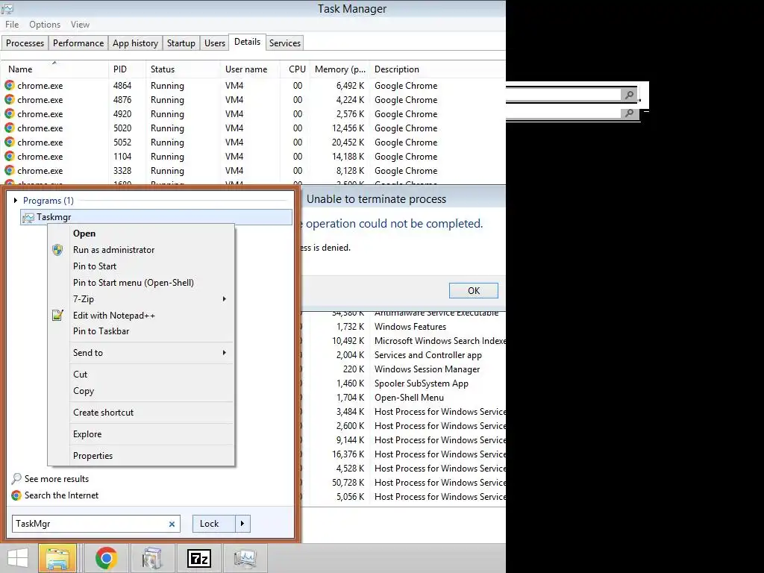Open the Options menu
This screenshot has height=573, width=764.
coord(45,25)
